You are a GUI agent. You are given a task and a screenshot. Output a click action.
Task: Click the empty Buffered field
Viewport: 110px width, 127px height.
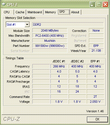[x=96, y=41]
